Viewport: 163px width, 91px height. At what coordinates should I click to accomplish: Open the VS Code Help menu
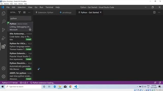tap(58, 7)
